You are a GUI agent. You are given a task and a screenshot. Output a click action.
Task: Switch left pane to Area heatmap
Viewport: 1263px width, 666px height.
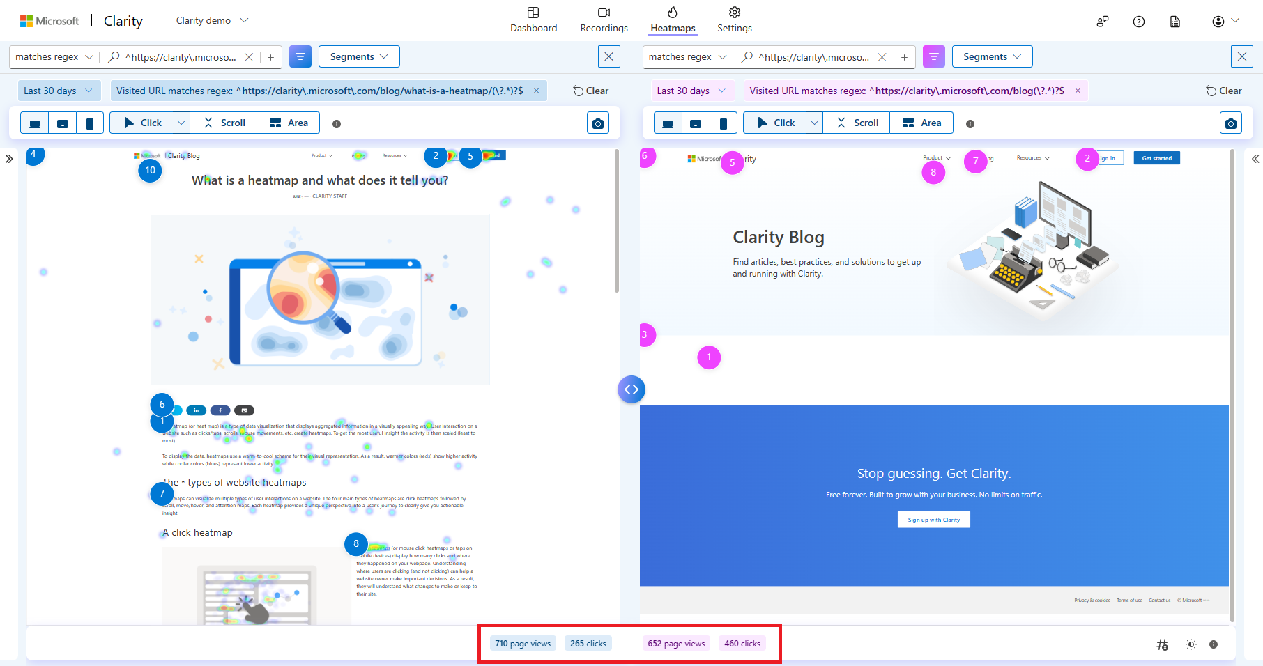[289, 123]
